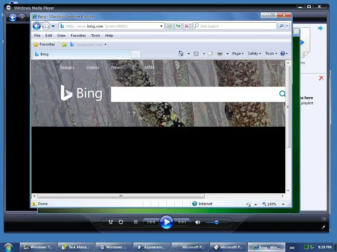Open the Tools menu in menu bar
The width and height of the screenshot is (337, 252).
pyautogui.click(x=95, y=35)
